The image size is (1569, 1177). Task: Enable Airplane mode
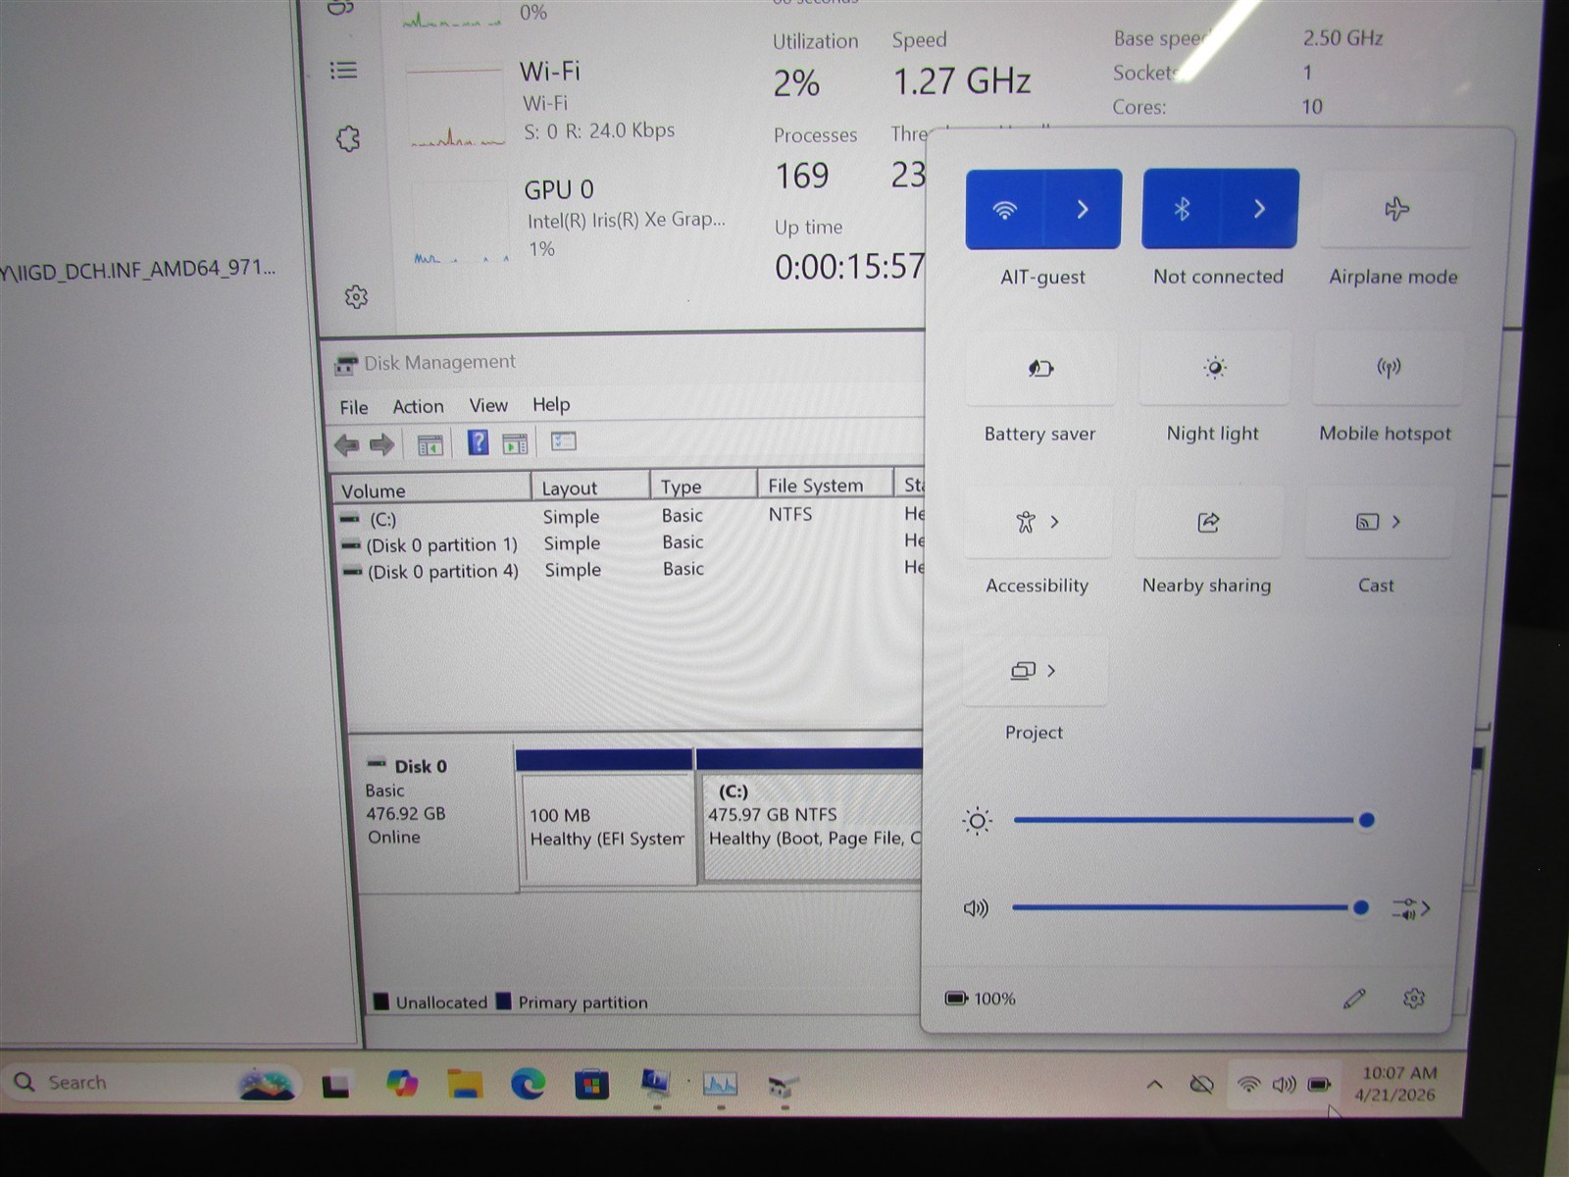(x=1396, y=209)
